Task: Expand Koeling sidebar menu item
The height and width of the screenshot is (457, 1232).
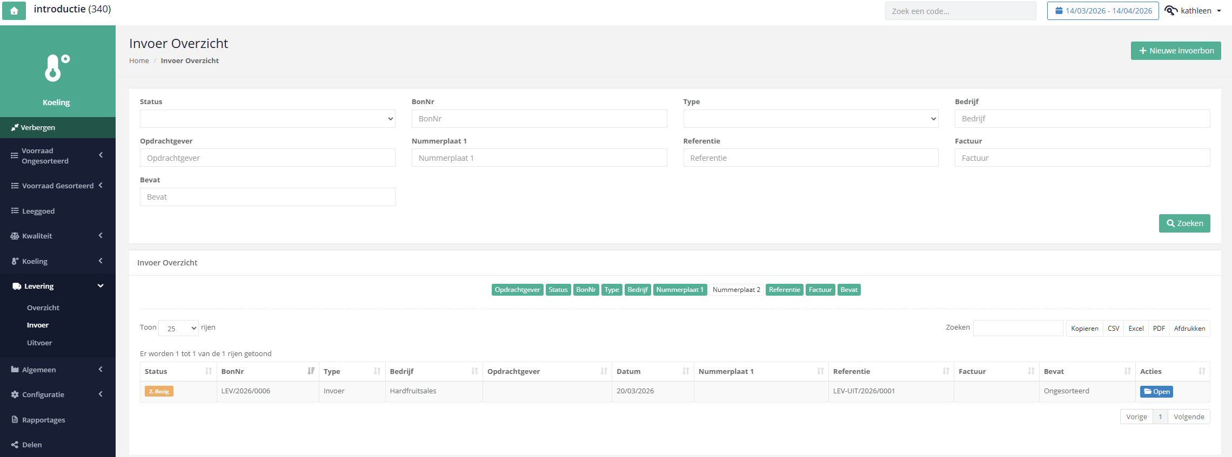Action: point(58,261)
